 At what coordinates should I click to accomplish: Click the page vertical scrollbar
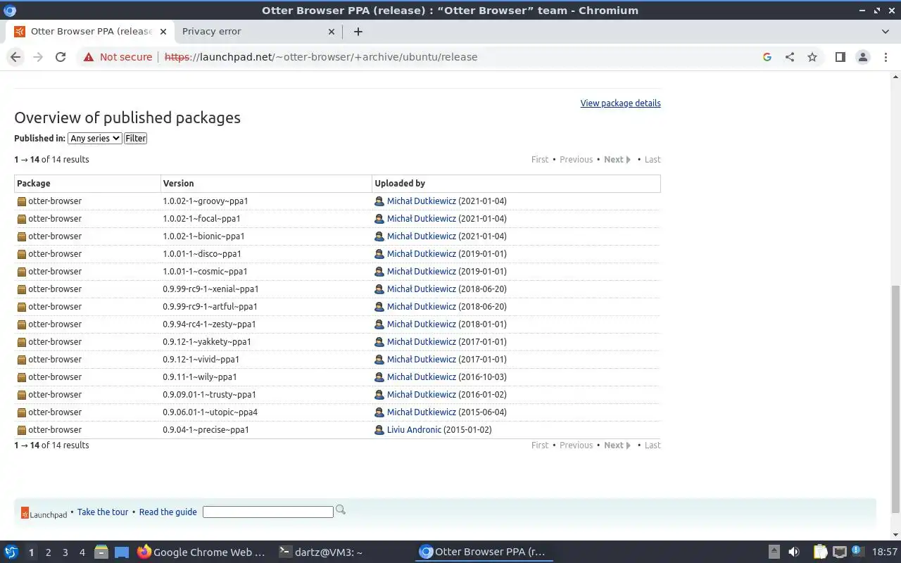895,398
